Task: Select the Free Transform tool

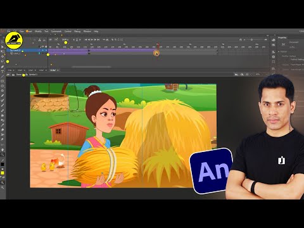Action: tap(3, 51)
